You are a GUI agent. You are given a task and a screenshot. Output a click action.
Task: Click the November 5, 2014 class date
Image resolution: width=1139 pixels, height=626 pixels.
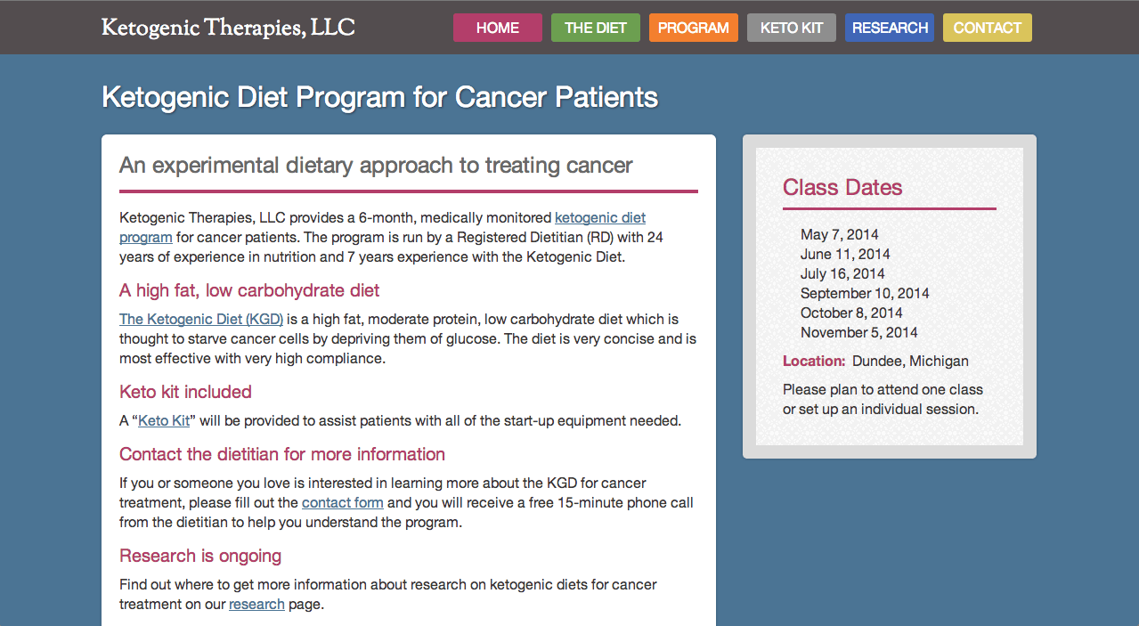[x=859, y=332]
